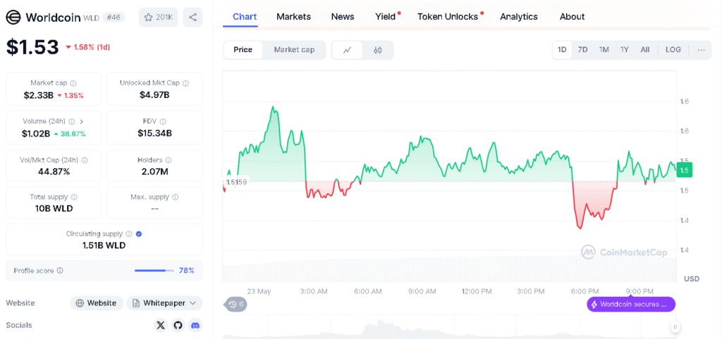This screenshot has width=722, height=339.
Task: Click the 78% profile score value
Action: tap(186, 271)
